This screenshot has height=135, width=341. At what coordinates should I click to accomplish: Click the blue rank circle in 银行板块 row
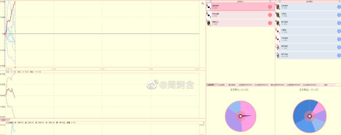tap(339, 47)
